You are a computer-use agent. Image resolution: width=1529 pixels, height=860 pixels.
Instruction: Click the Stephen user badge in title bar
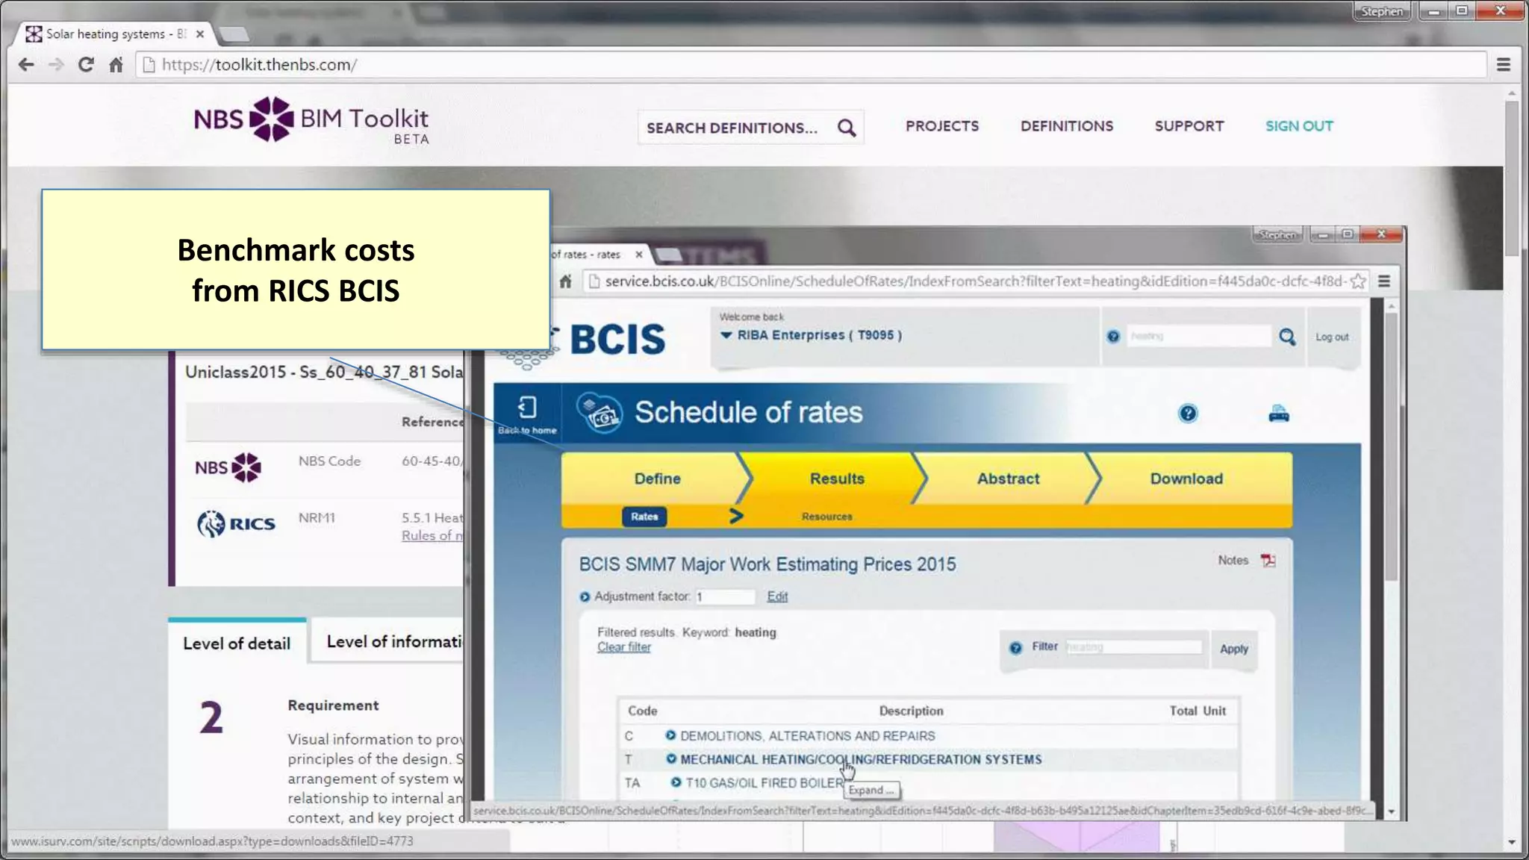(x=1381, y=11)
